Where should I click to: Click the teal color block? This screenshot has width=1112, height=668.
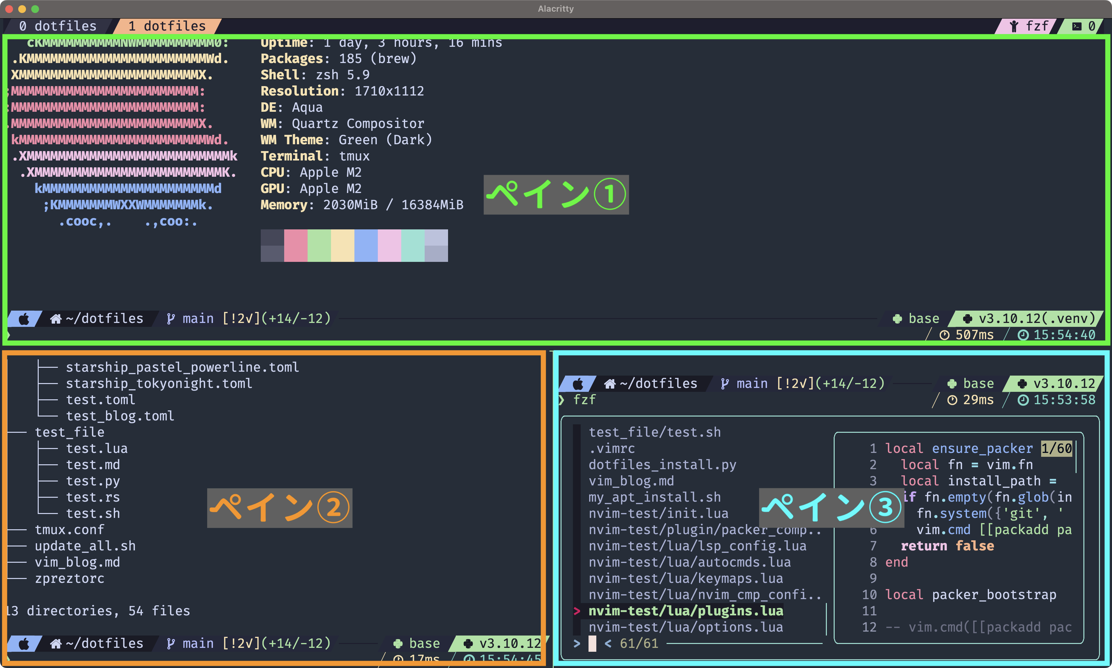click(413, 245)
